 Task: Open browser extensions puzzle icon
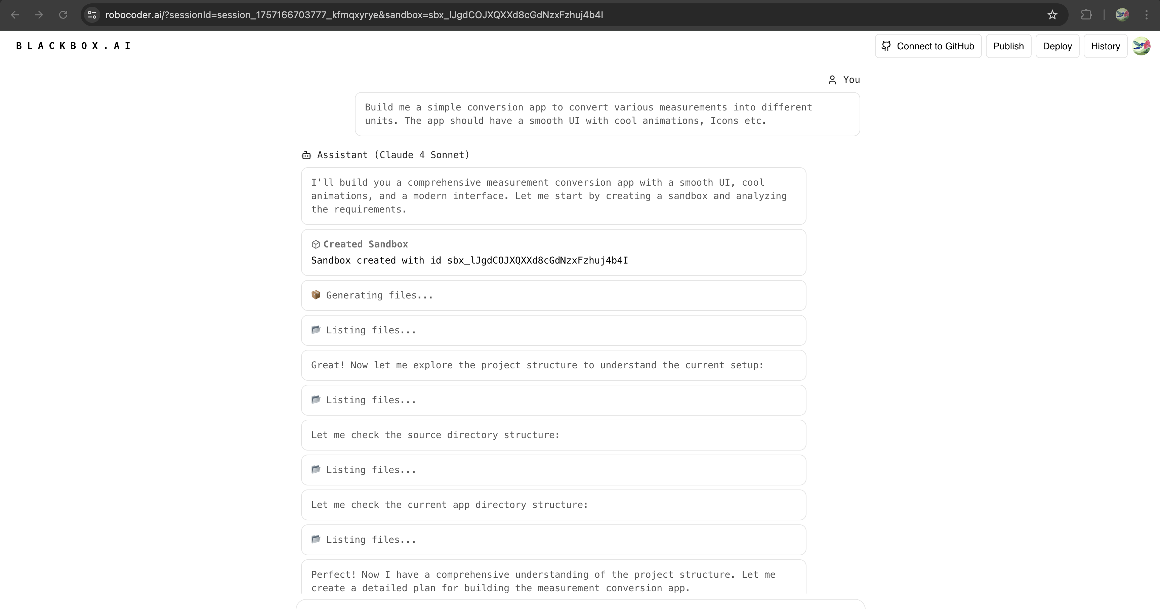(1086, 15)
